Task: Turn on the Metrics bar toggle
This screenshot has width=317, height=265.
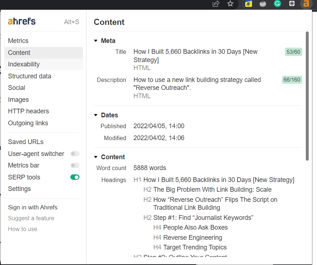Action: 75,166
